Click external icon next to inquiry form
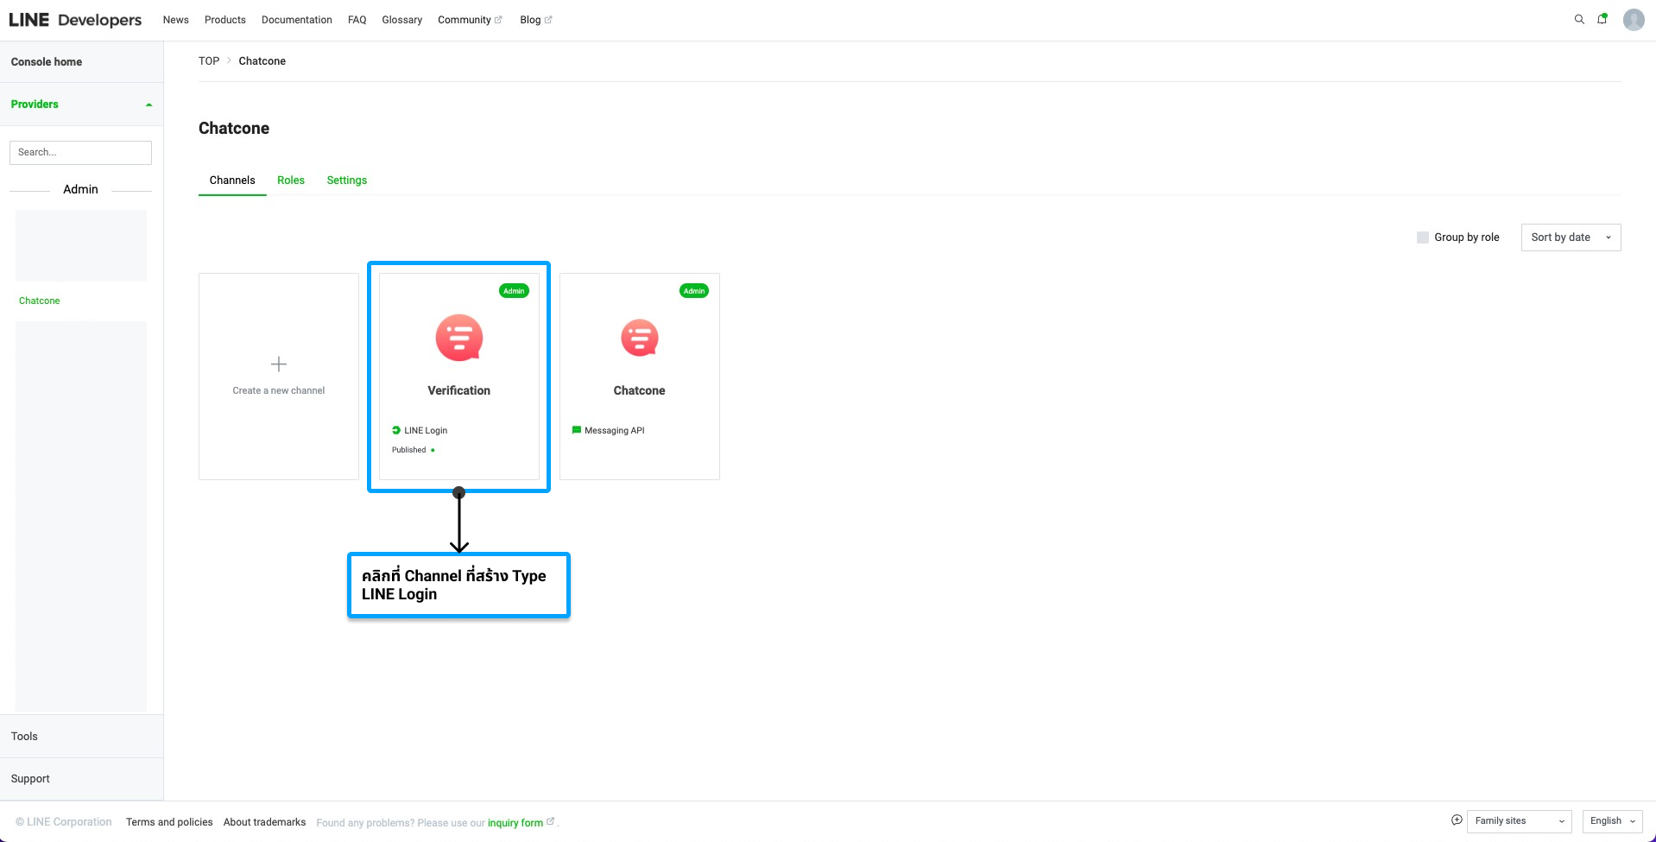1656x842 pixels. coord(551,821)
